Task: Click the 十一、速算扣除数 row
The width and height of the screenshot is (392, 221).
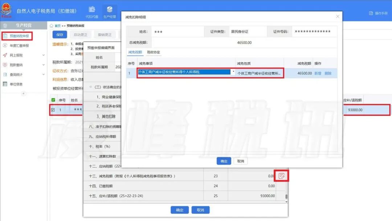Action: pyautogui.click(x=102, y=156)
